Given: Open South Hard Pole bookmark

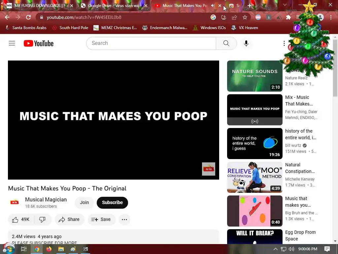Looking at the screenshot, I should (71, 28).
